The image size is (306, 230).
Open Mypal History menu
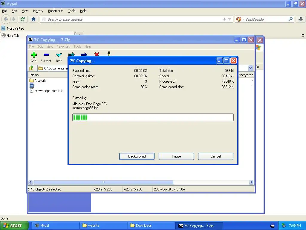tap(38, 11)
